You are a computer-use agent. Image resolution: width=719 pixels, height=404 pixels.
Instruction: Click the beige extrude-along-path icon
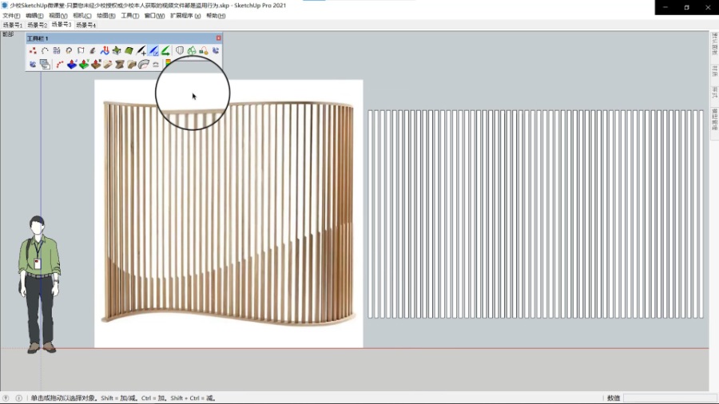point(108,65)
